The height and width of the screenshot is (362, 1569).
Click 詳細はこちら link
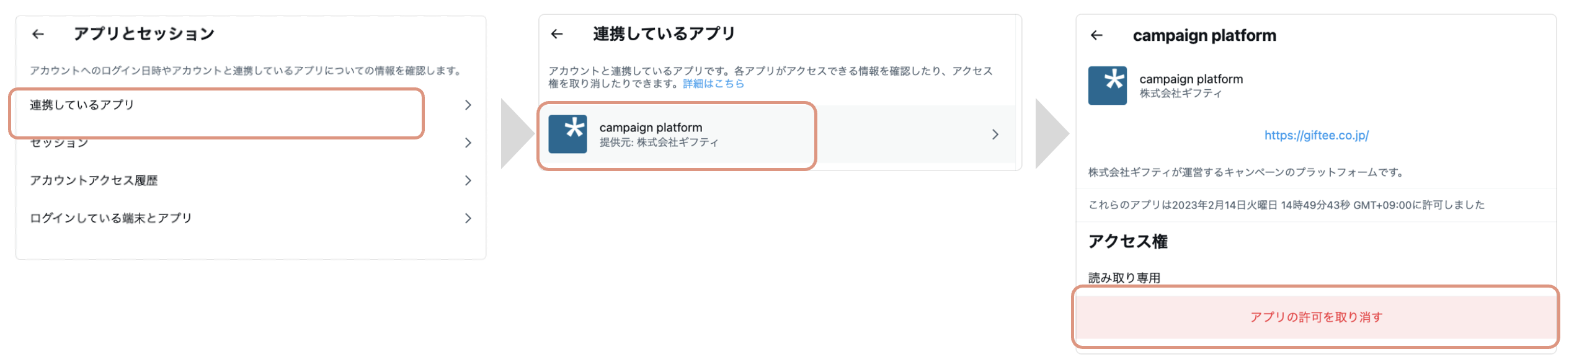tap(713, 84)
